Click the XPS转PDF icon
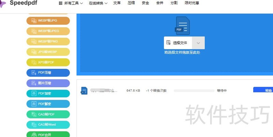Viewport: 273px width, 137px height. (34, 62)
